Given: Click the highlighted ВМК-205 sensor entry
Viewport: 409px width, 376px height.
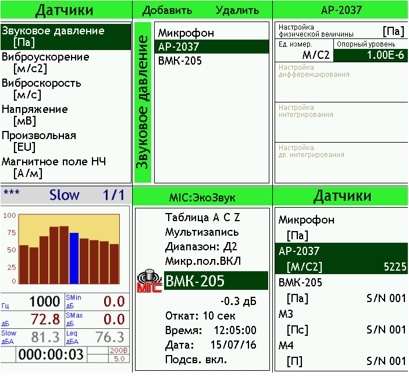Looking at the screenshot, I should (215, 281).
